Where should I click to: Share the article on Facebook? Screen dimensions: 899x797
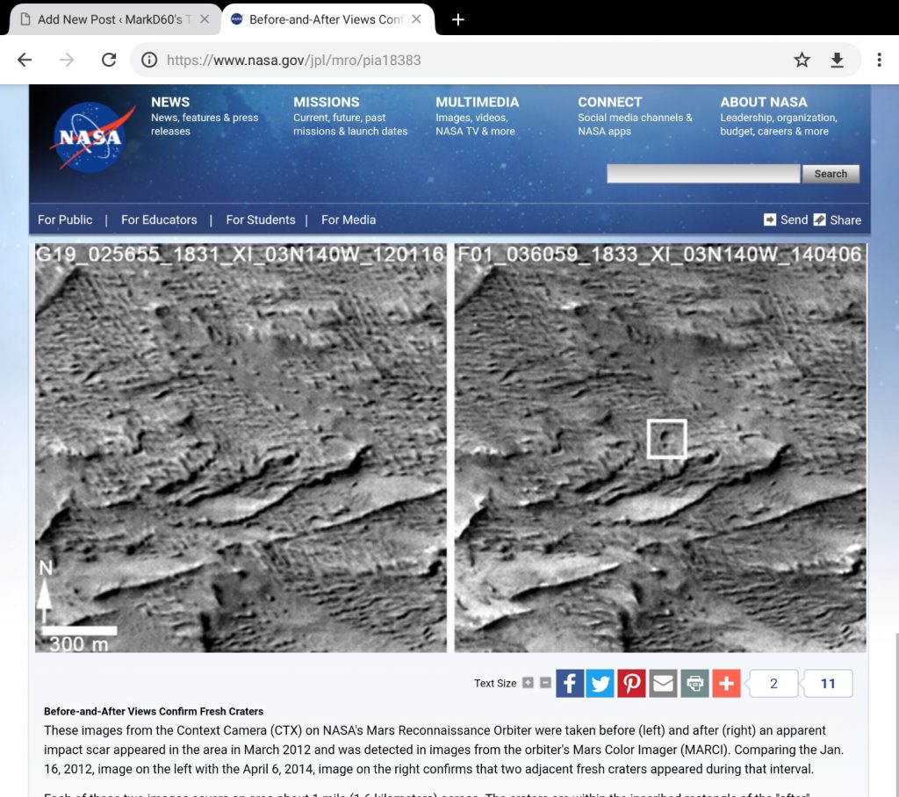(570, 683)
